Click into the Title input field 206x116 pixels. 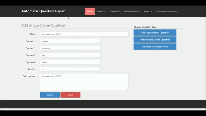click(84, 34)
